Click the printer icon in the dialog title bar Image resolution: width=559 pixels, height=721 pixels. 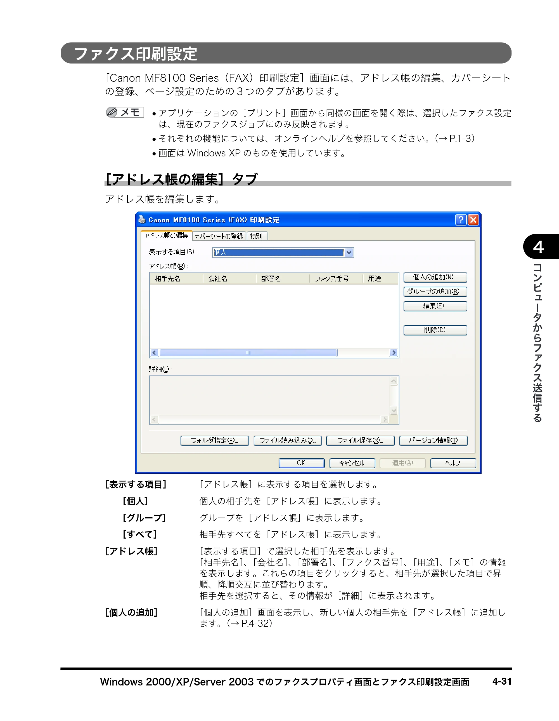pos(142,220)
